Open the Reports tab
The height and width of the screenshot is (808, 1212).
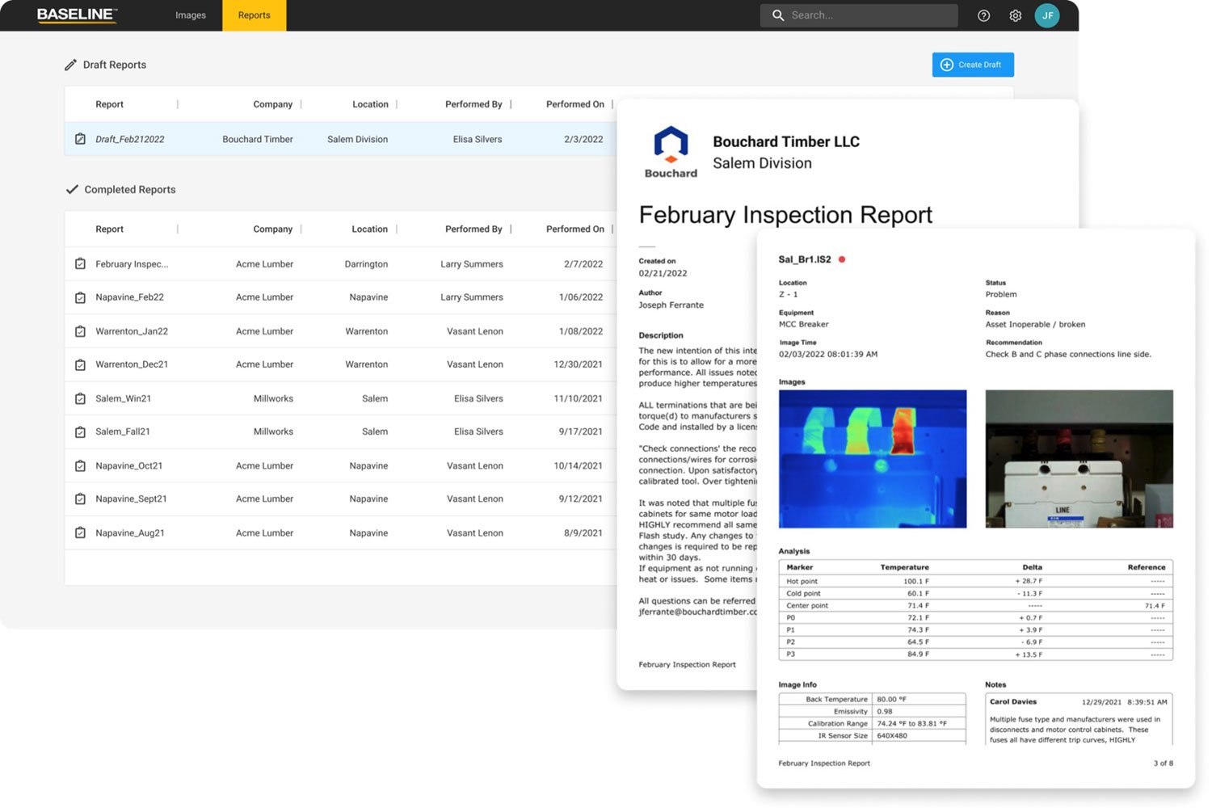254,15
